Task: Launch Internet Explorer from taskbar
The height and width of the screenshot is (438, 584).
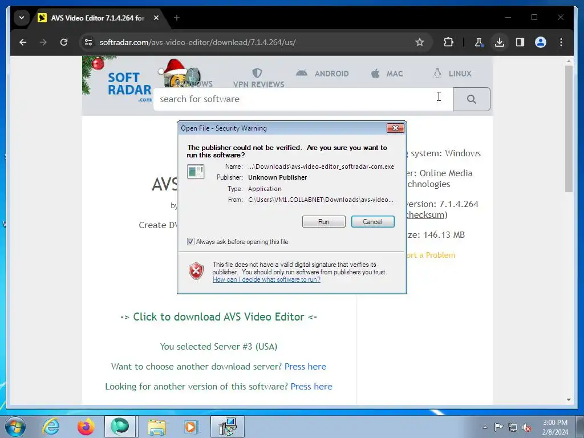Action: [51, 427]
